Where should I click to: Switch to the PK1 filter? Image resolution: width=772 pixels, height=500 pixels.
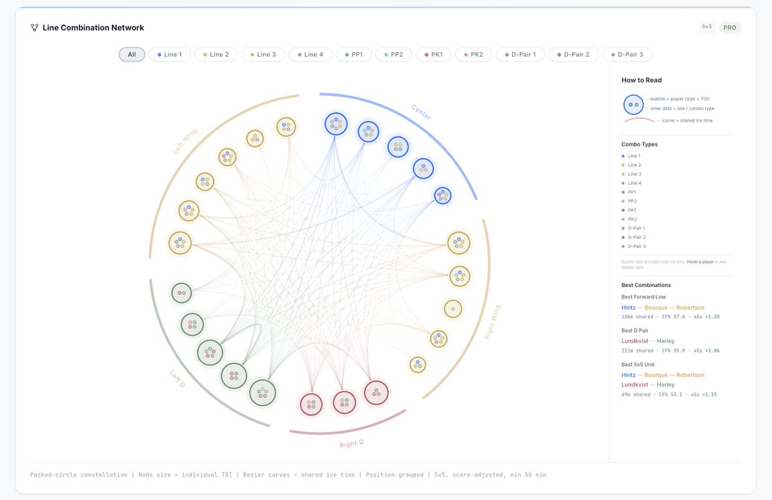[434, 55]
